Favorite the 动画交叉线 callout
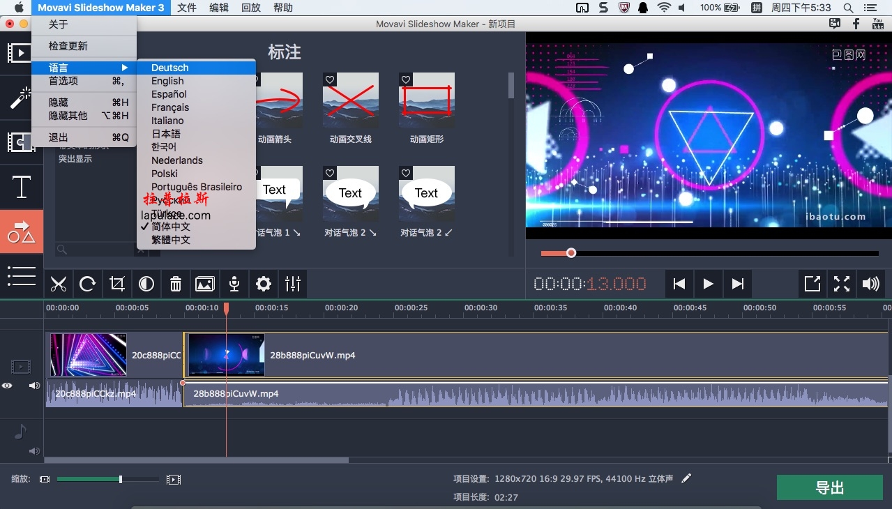 tap(330, 80)
